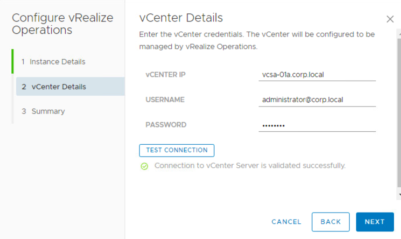
Task: Click the vCenter Details heading
Action: tap(181, 18)
